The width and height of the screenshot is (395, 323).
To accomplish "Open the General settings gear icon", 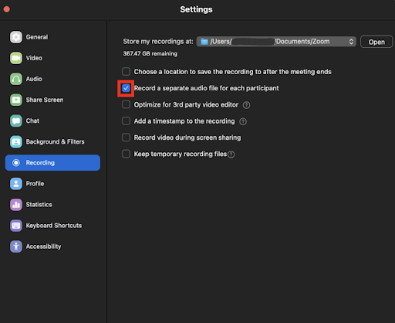I will (16, 37).
